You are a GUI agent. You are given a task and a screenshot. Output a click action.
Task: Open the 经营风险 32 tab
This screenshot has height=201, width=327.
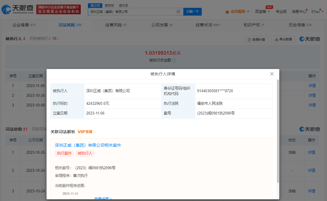[116, 25]
